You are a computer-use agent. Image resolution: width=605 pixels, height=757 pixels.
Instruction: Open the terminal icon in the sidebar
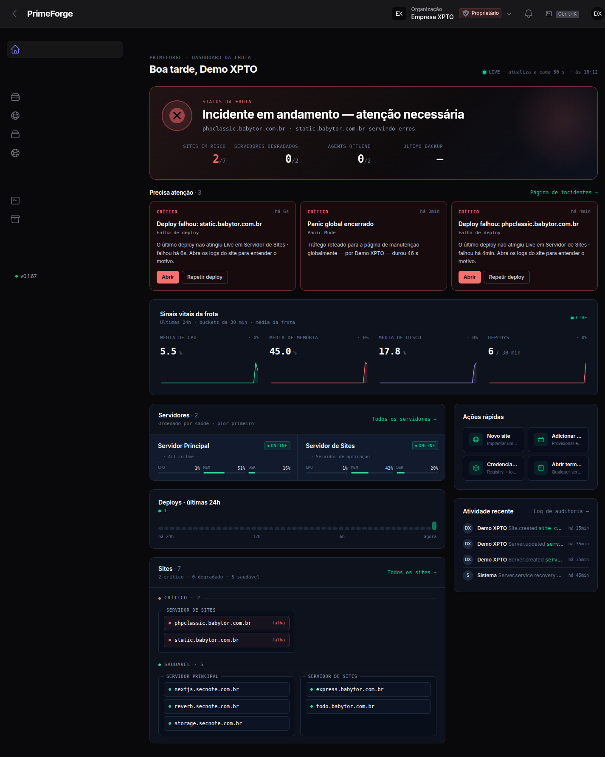(x=15, y=201)
